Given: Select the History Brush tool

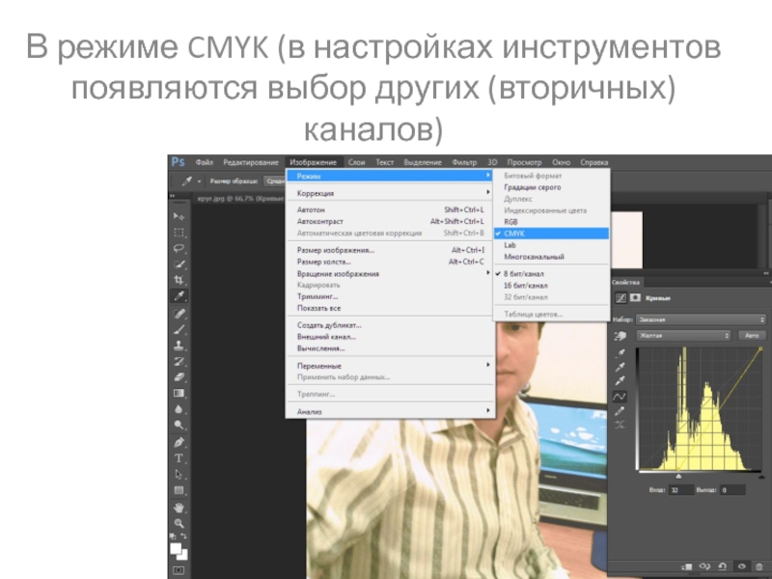Looking at the screenshot, I should pos(179,361).
